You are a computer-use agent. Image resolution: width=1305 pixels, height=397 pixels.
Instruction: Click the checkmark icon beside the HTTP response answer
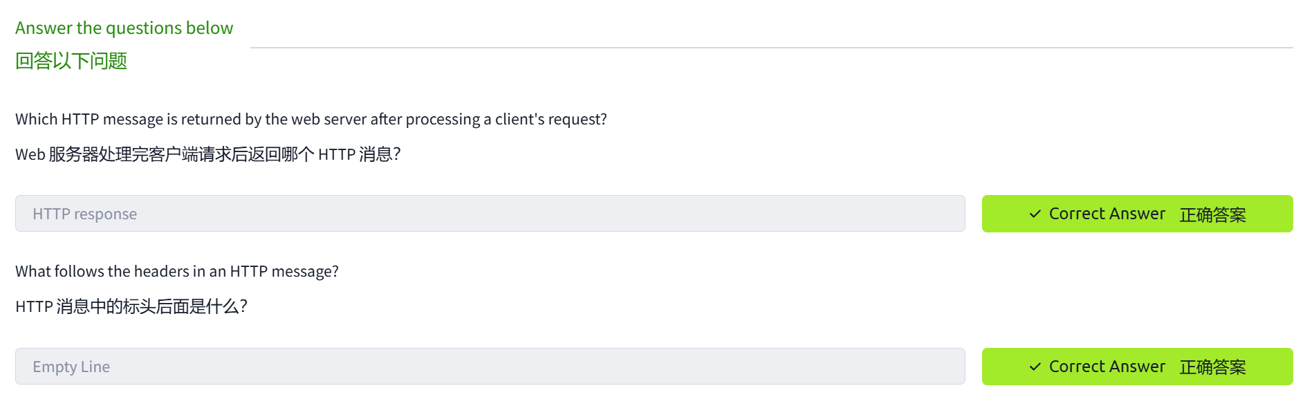click(x=1035, y=214)
